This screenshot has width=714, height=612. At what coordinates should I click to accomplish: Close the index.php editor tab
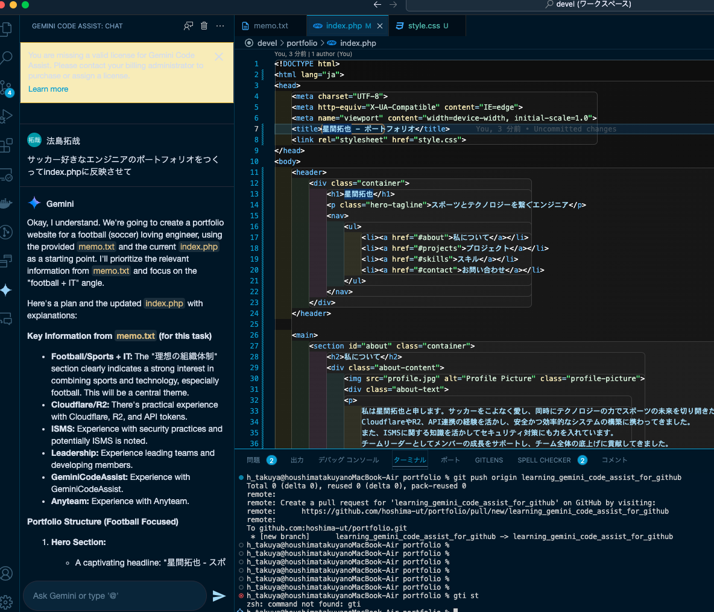pos(380,26)
